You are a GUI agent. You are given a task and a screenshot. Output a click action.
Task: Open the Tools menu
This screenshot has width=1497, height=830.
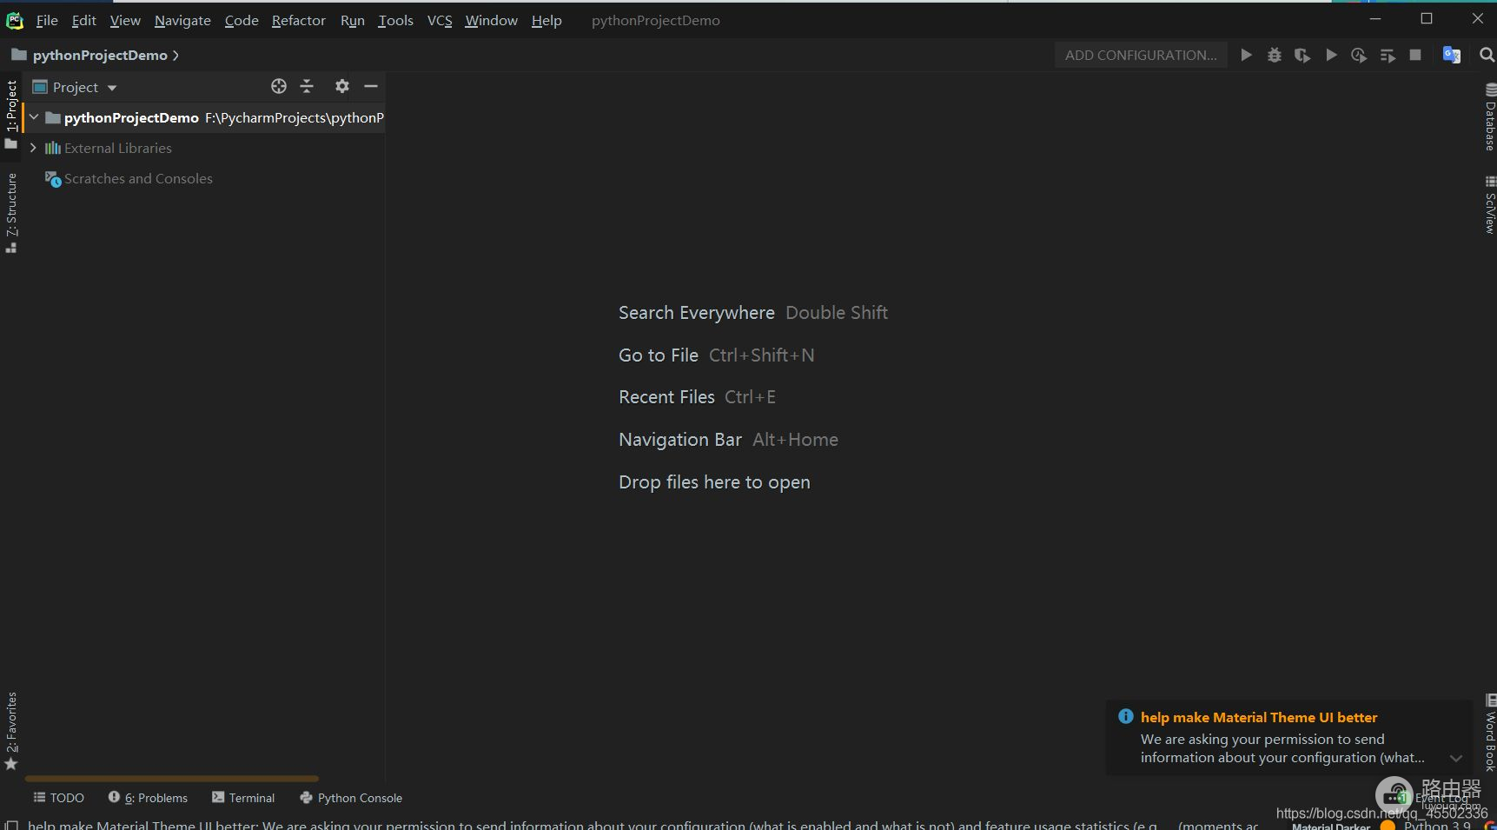tap(395, 20)
